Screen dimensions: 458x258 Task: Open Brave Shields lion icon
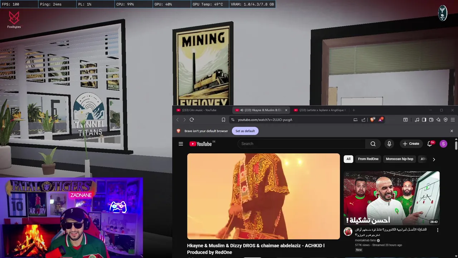tap(372, 120)
